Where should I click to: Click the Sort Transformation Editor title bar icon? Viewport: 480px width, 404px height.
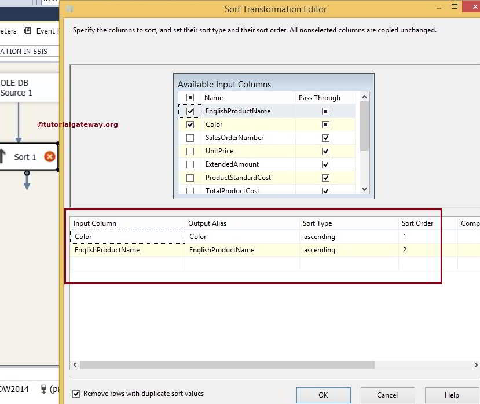coord(69,9)
